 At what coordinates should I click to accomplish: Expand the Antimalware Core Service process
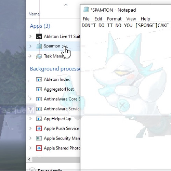point(30,99)
